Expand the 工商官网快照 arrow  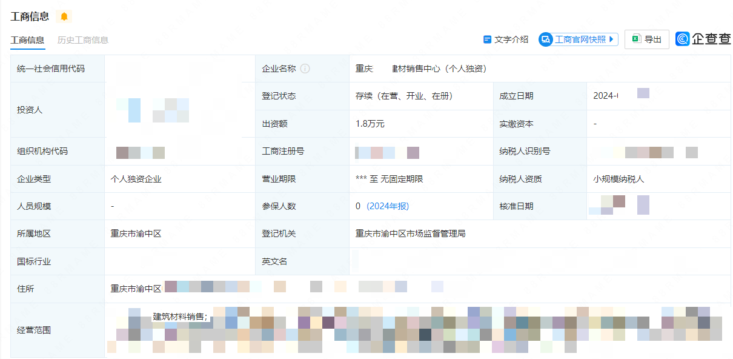(612, 39)
